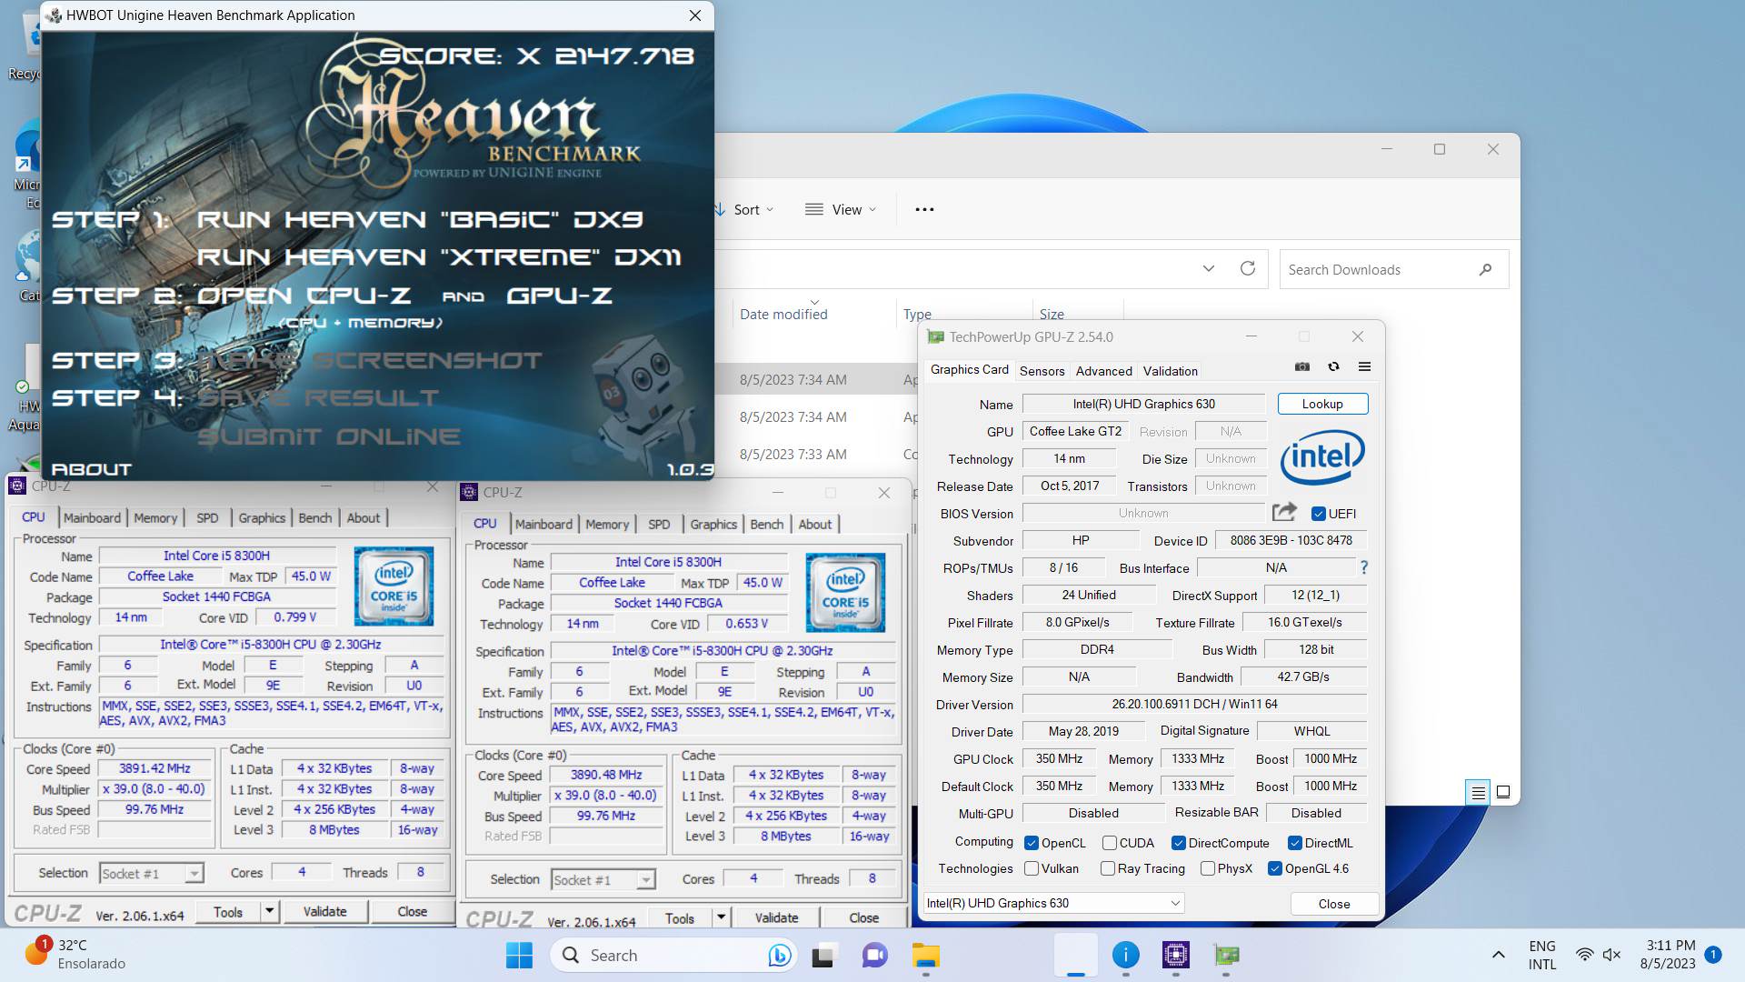The image size is (1745, 982).
Task: Show hidden tray icons chevron
Action: [x=1499, y=956]
